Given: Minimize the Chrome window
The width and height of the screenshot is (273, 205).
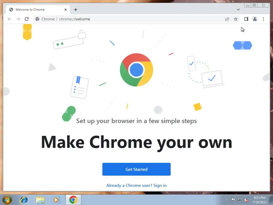Looking at the screenshot, I should [248, 5].
